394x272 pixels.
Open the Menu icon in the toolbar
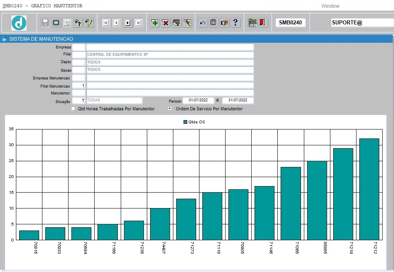tap(252, 22)
